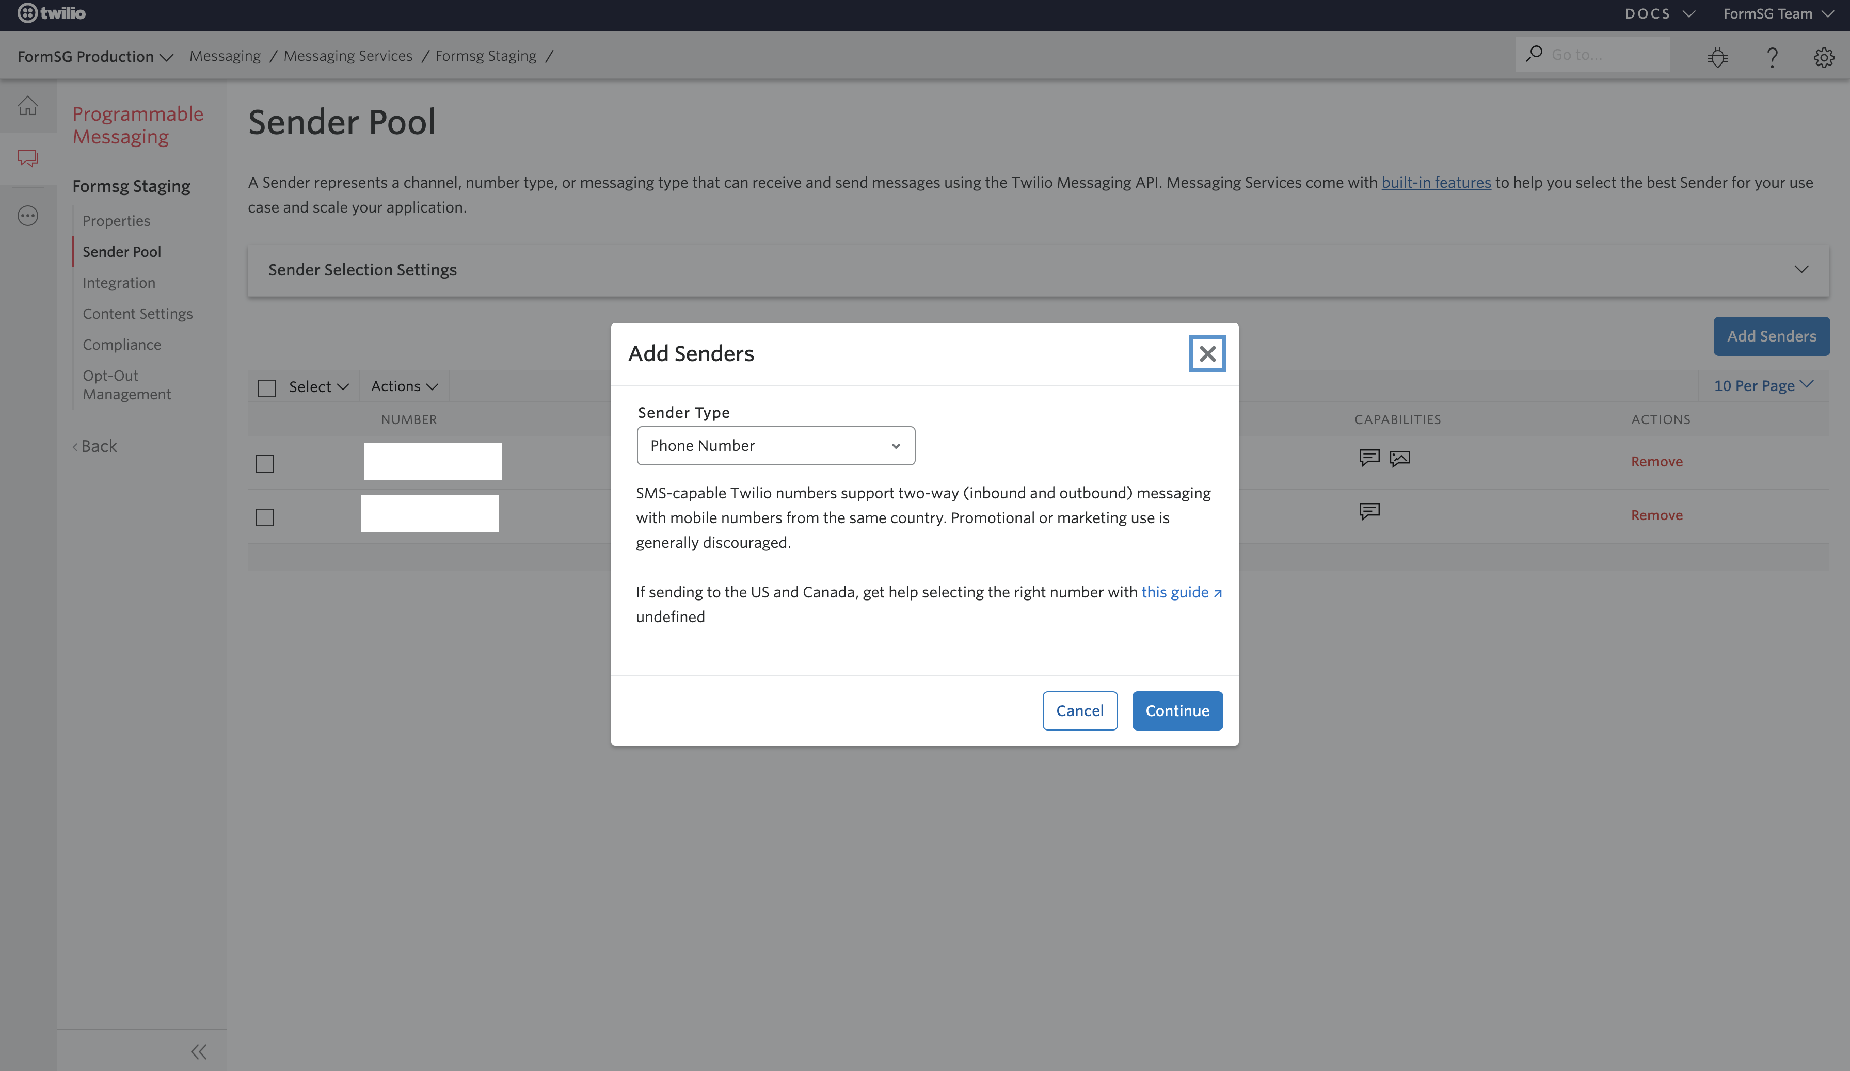Screen dimensions: 1850x1071
Task: Open the debugger bug icon
Action: point(1718,56)
